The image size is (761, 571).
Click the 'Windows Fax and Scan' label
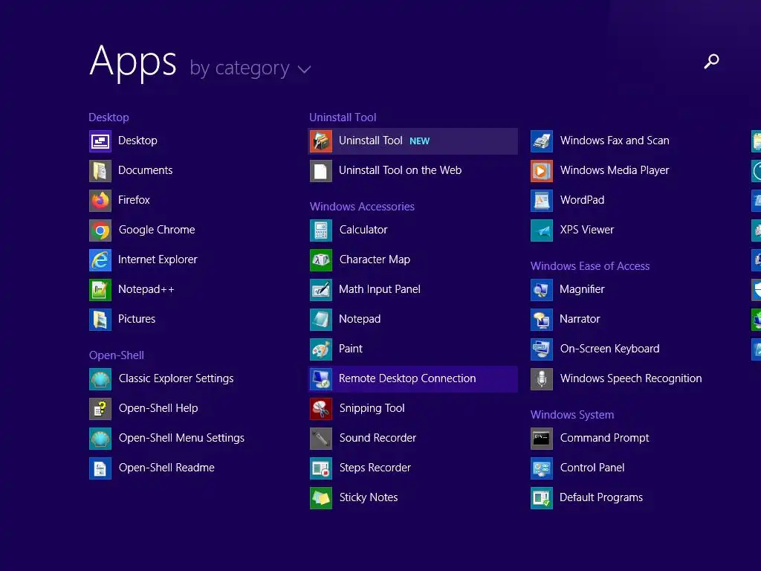tap(615, 141)
